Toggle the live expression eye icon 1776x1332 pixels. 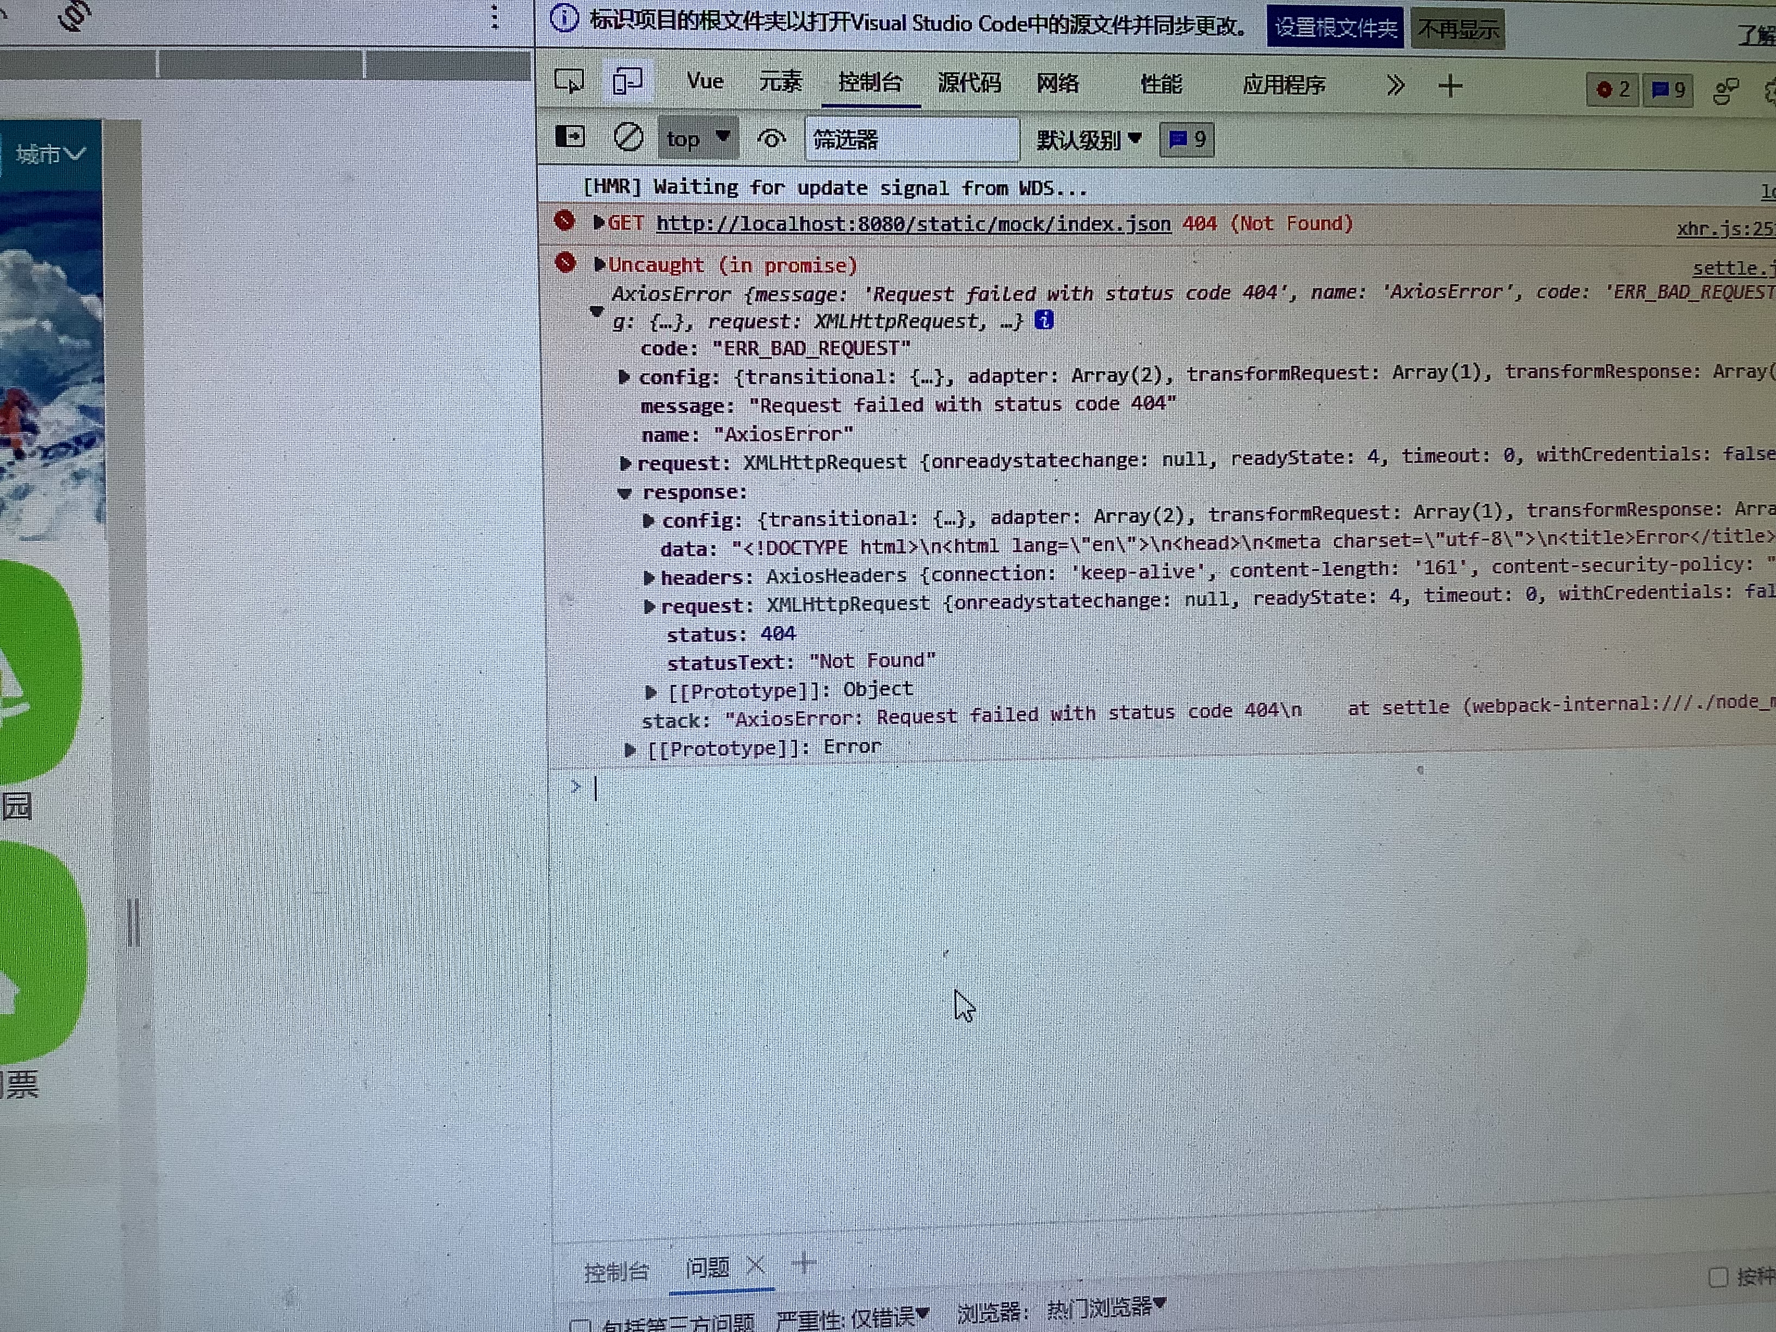point(771,140)
